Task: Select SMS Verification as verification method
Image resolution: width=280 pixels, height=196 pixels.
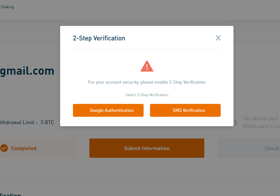Action: coord(185,110)
